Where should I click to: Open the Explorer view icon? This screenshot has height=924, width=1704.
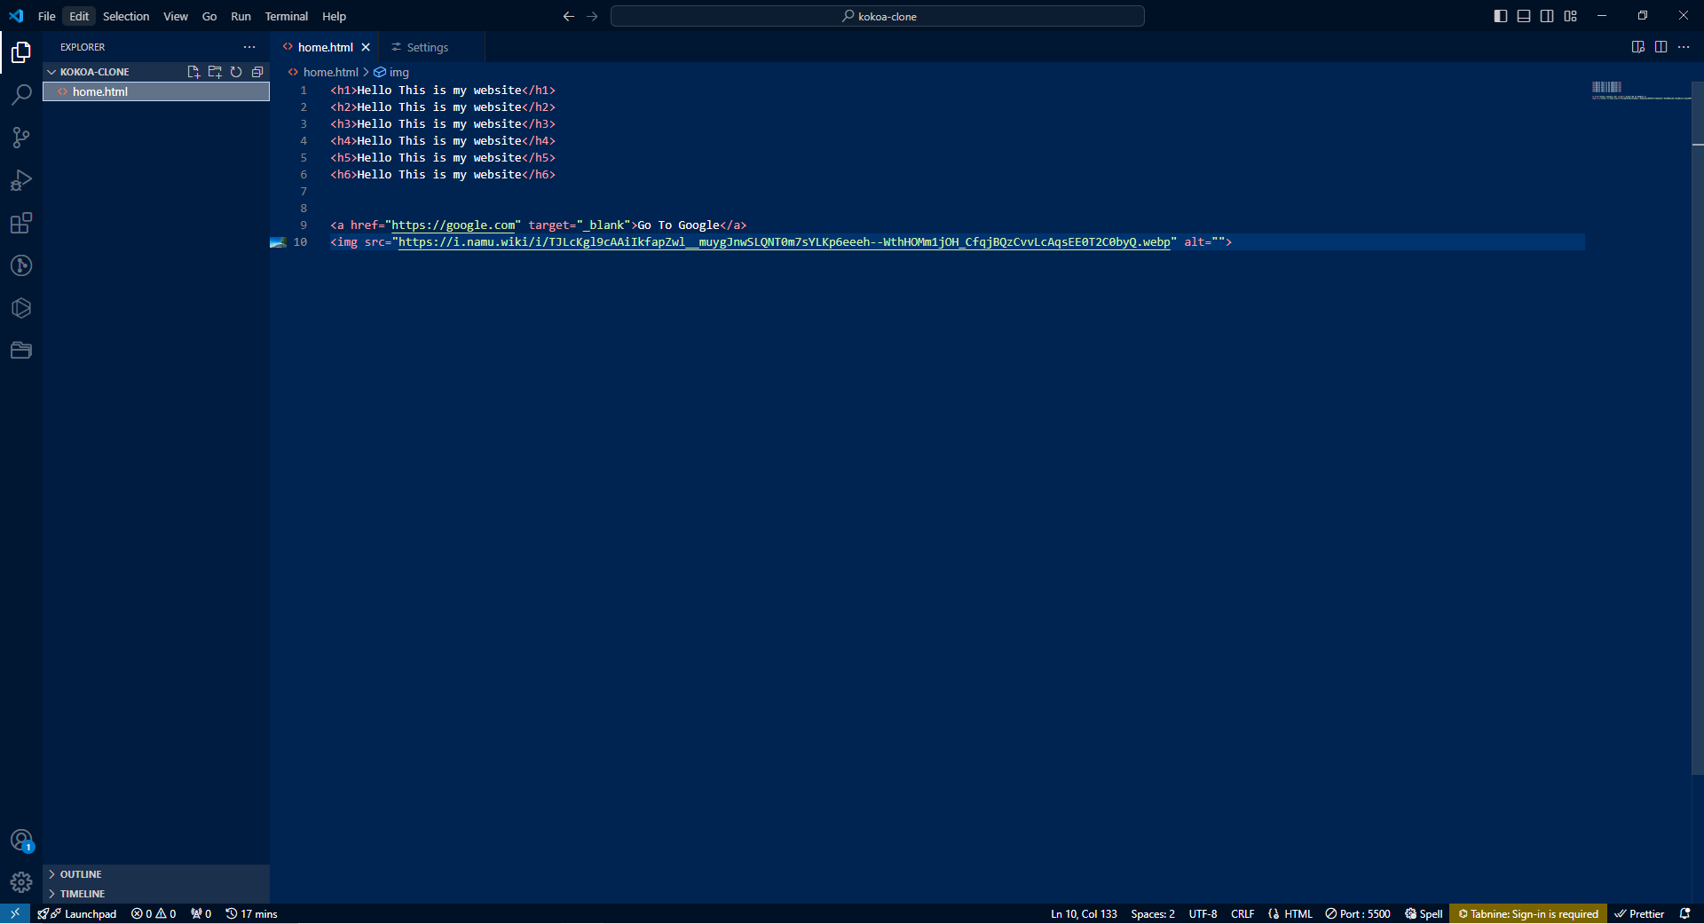pyautogui.click(x=21, y=52)
